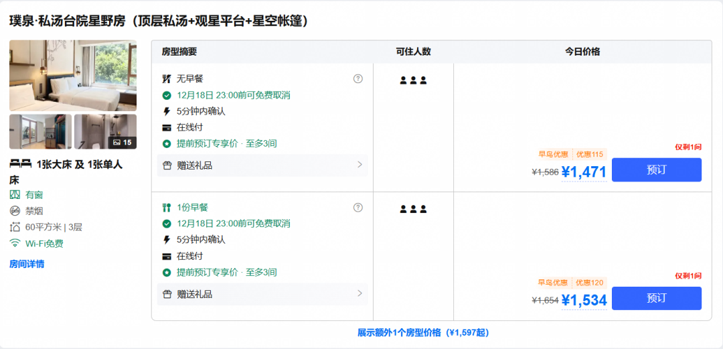Click the 1份早餐 label
Screen dimensions: 723x349
pos(192,208)
